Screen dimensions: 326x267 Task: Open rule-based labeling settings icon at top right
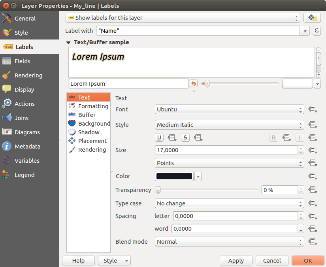point(312,18)
